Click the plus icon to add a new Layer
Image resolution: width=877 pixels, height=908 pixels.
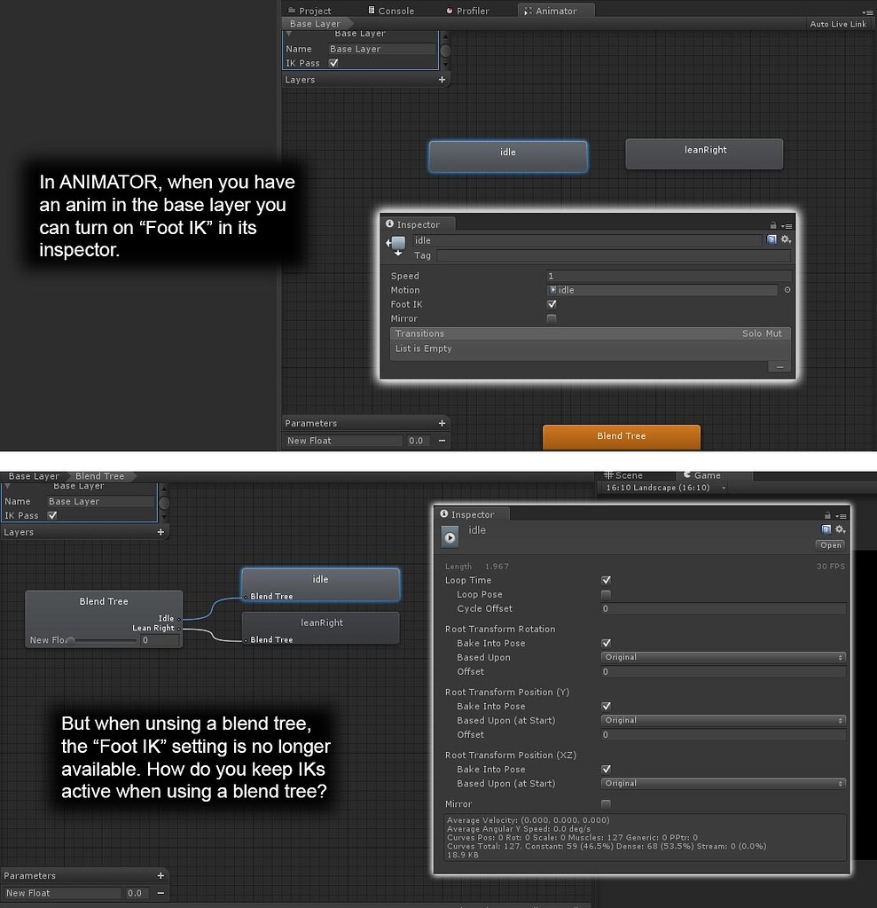442,80
